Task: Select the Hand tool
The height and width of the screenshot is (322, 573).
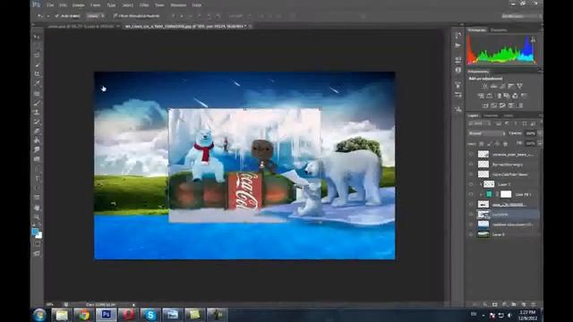Action: click(37, 208)
